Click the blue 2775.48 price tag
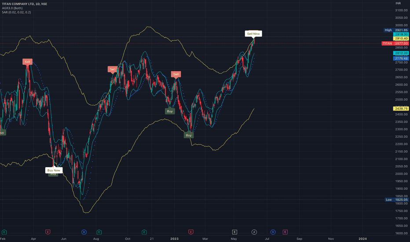 click(x=401, y=59)
